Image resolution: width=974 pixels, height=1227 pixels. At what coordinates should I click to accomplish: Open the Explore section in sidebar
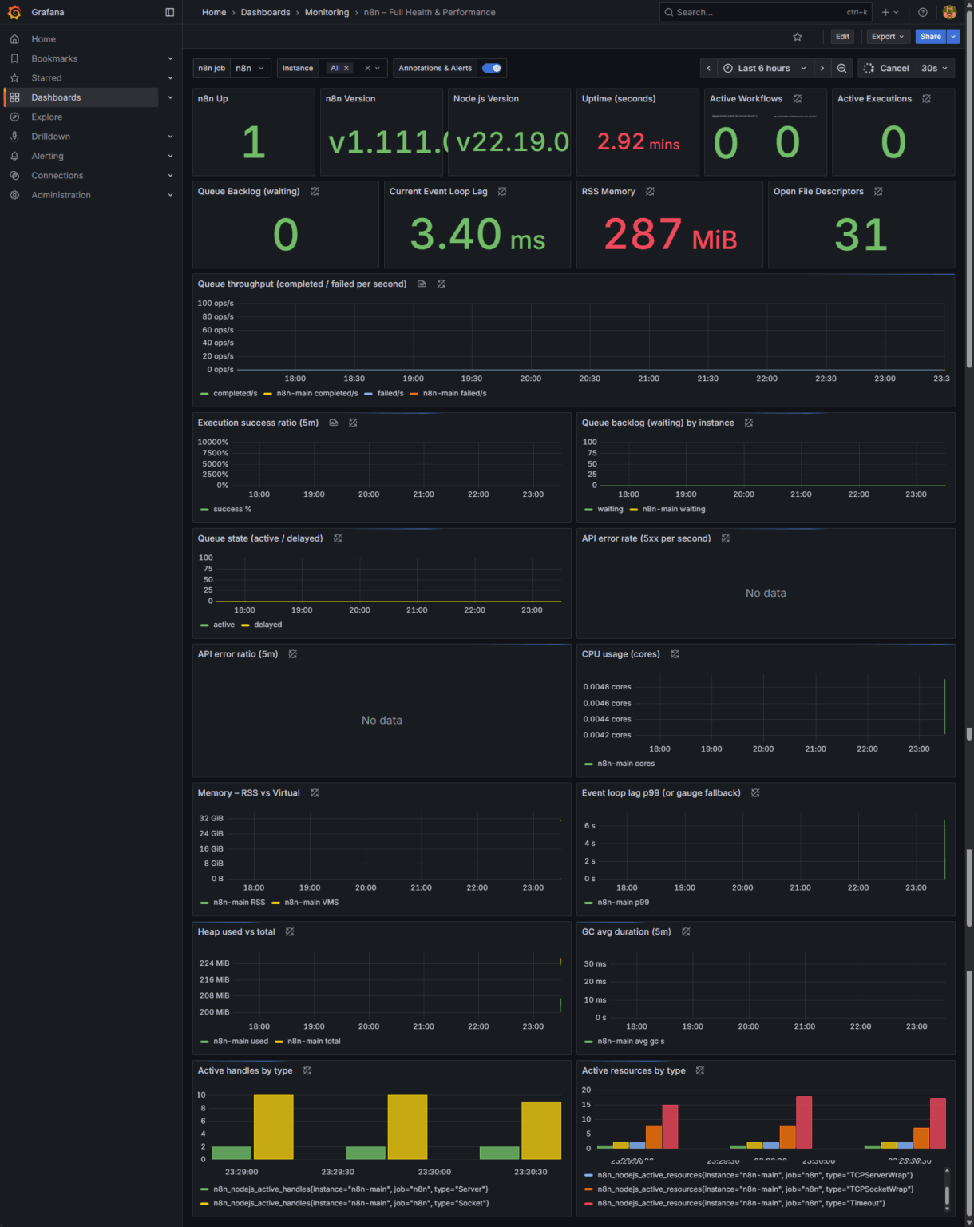[46, 117]
